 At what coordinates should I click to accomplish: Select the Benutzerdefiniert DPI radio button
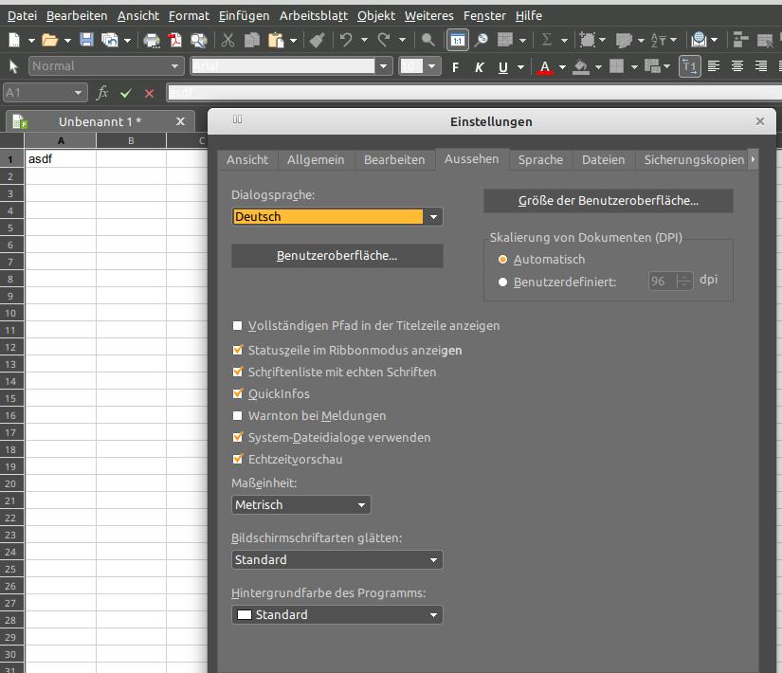503,282
